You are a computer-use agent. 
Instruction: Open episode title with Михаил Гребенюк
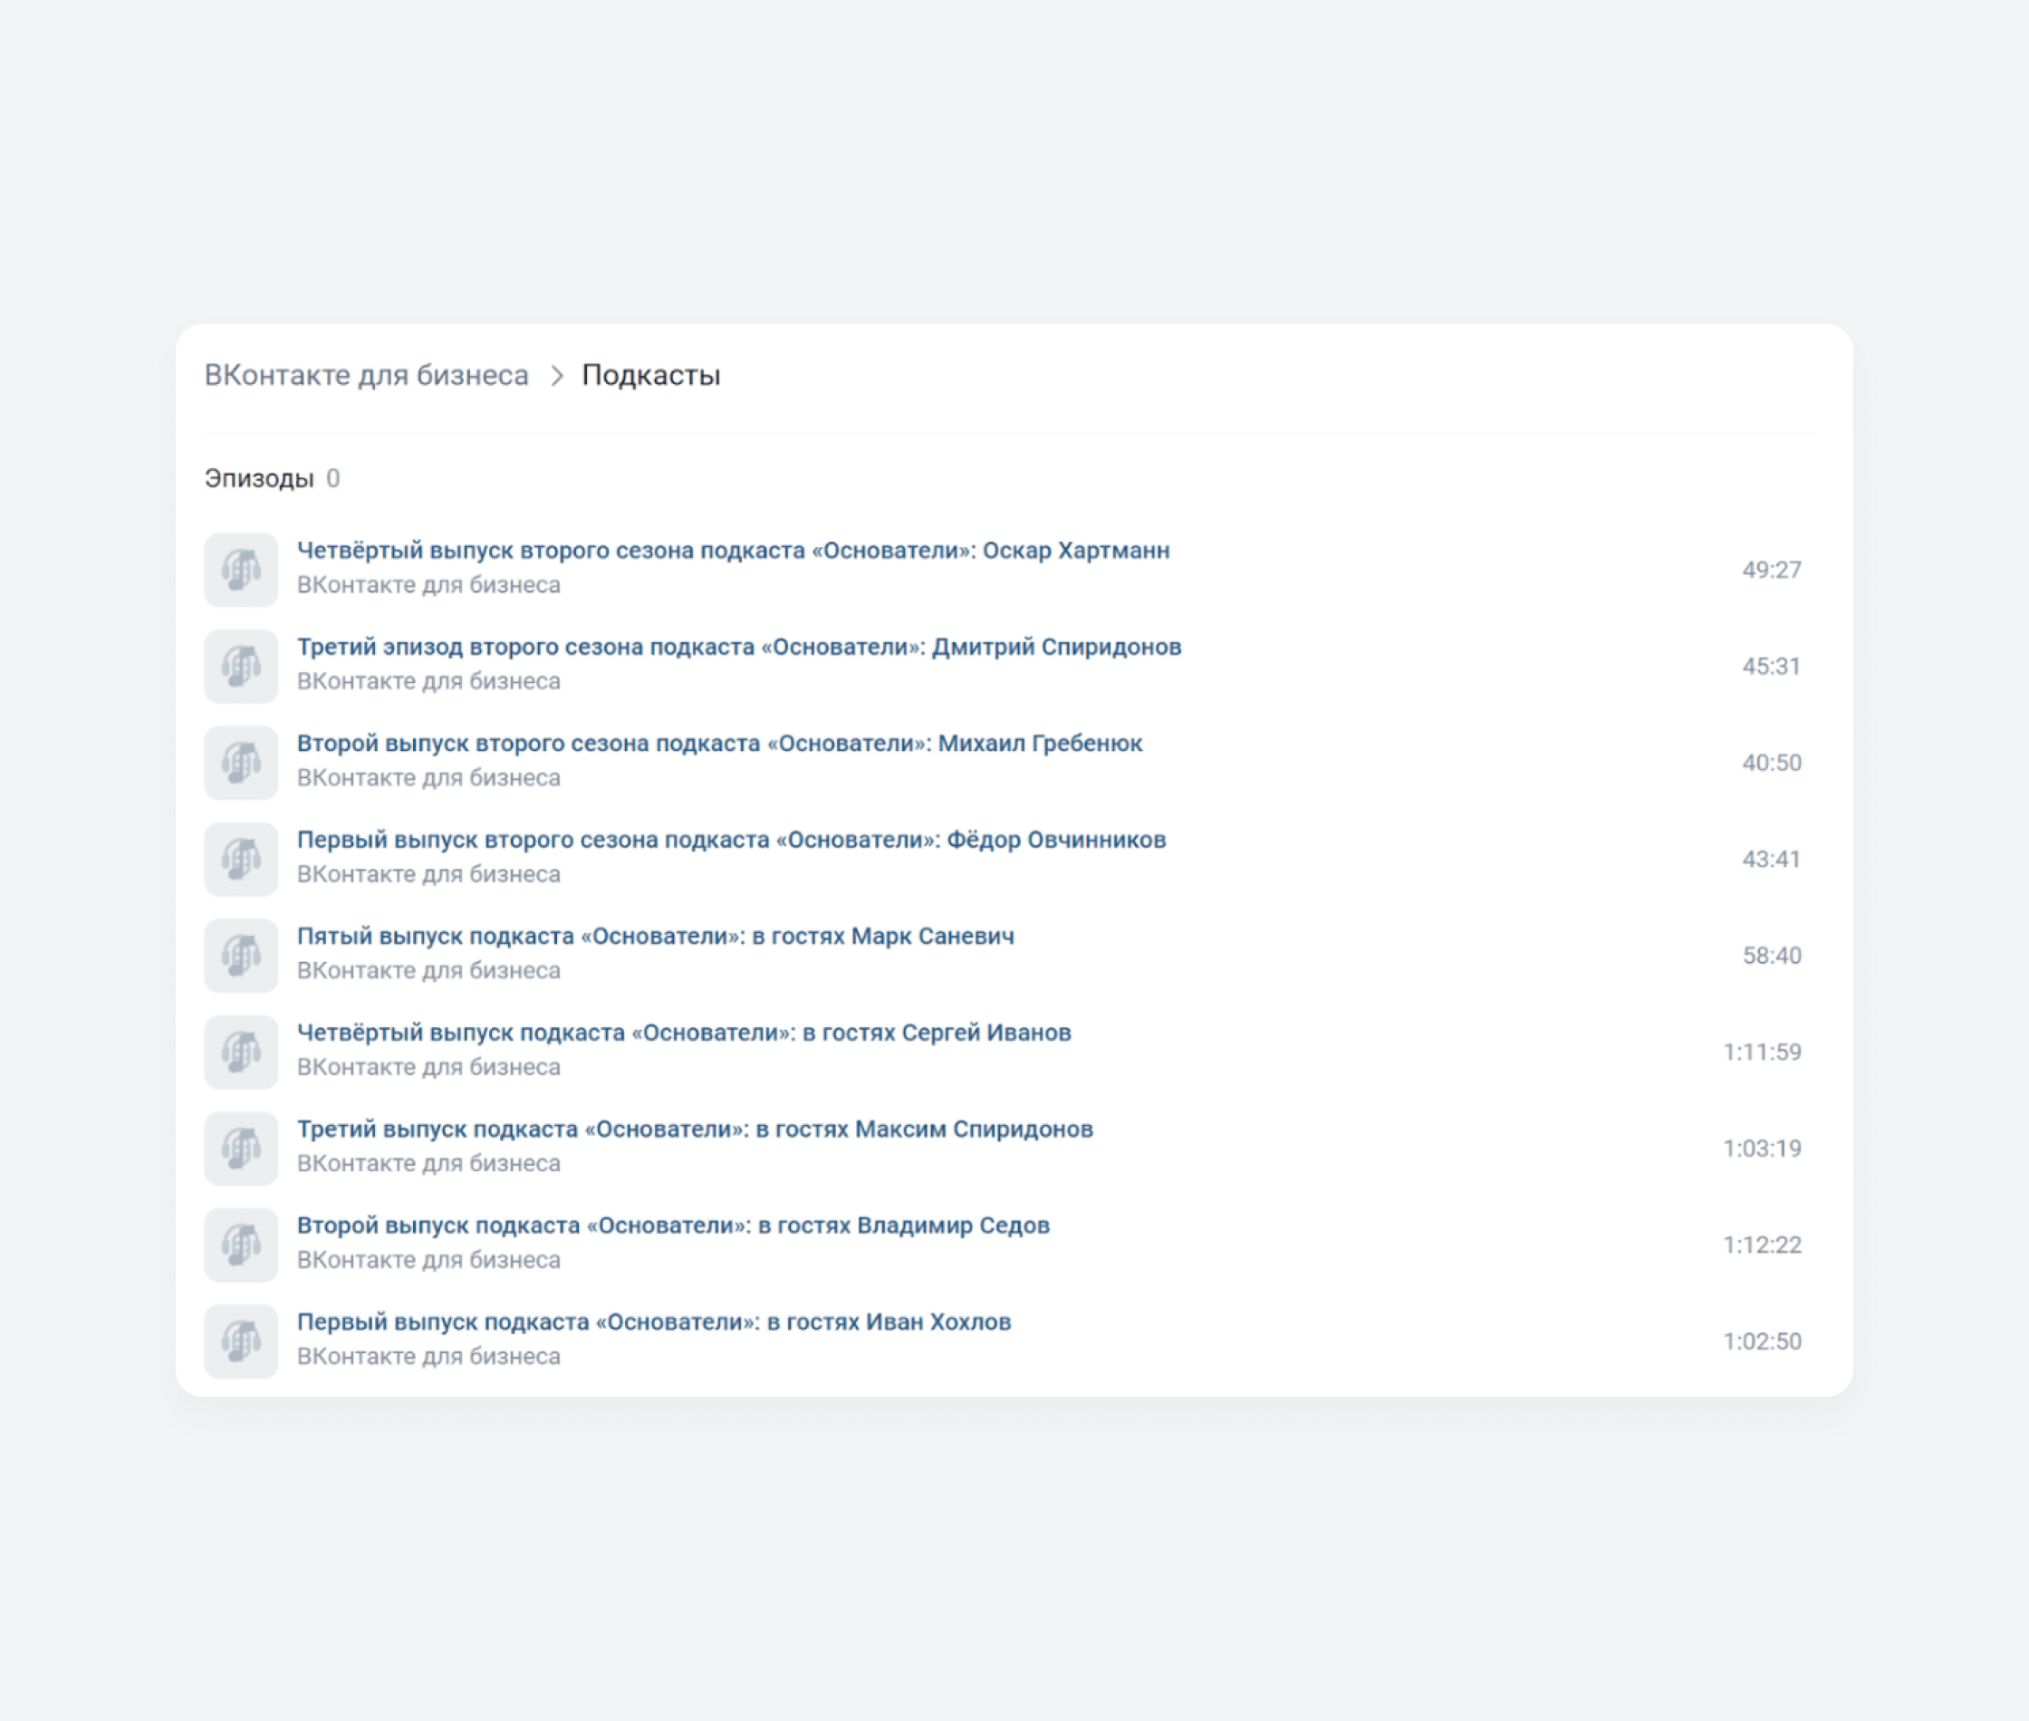point(719,744)
